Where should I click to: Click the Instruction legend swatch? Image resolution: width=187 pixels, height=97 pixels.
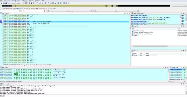point(38,9)
